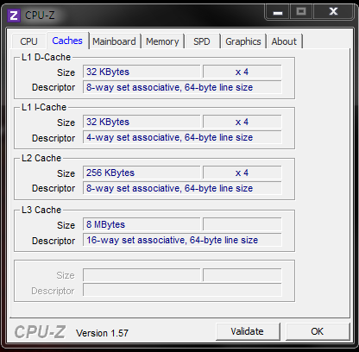Switch to the Graphics tab

(x=243, y=41)
